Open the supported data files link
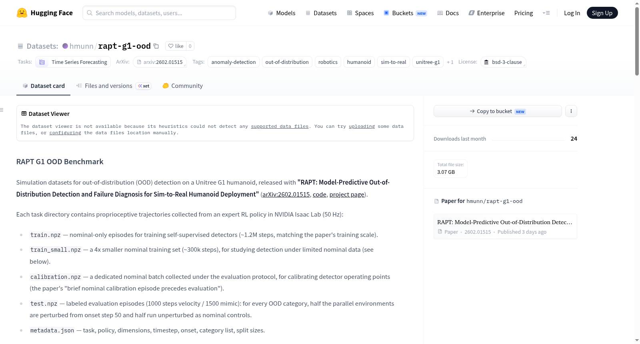The height and width of the screenshot is (344, 640). point(280,126)
